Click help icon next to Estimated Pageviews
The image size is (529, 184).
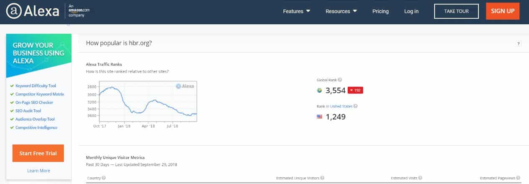click(519, 178)
